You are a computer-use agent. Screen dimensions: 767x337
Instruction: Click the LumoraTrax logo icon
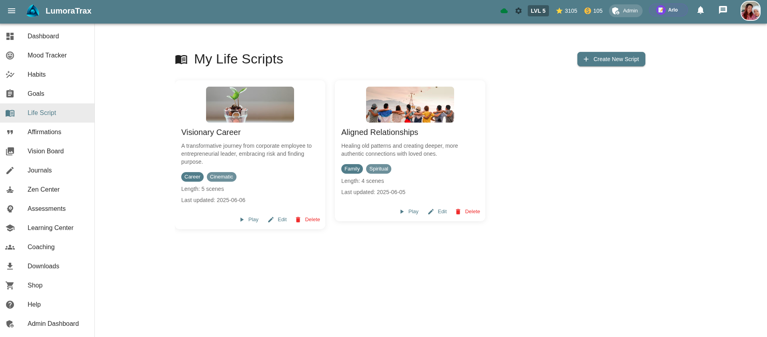(x=33, y=11)
